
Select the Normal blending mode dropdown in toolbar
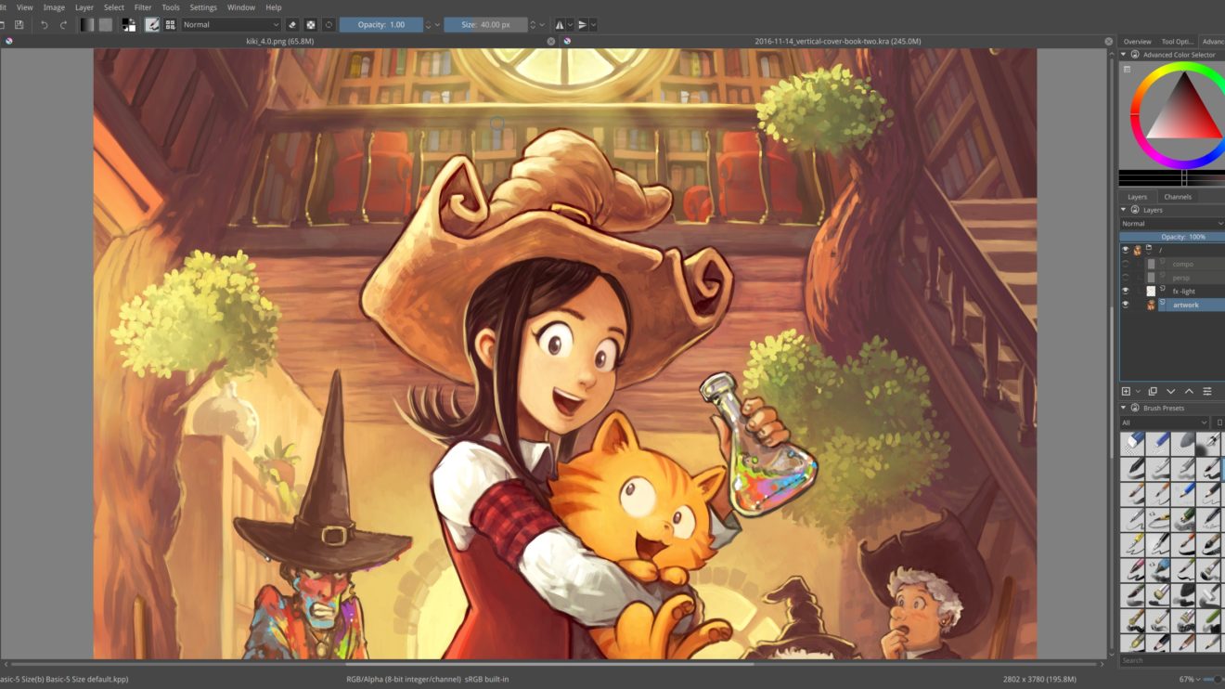(231, 25)
